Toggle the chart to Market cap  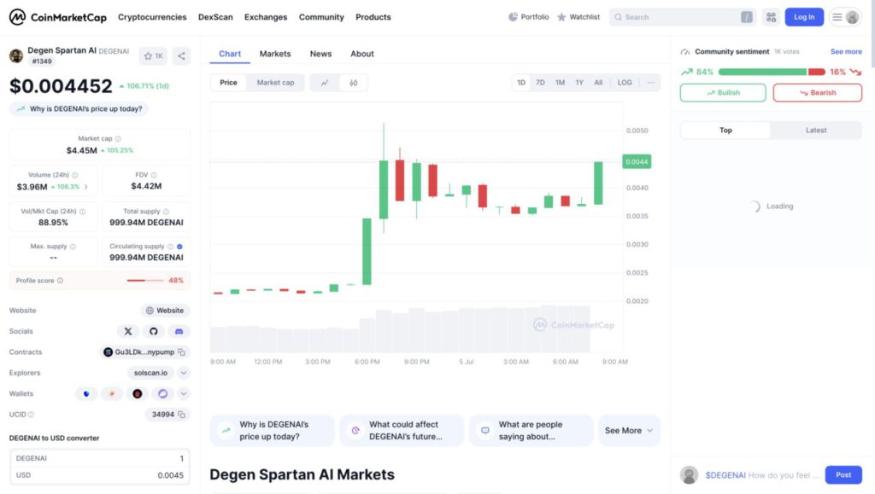click(275, 83)
